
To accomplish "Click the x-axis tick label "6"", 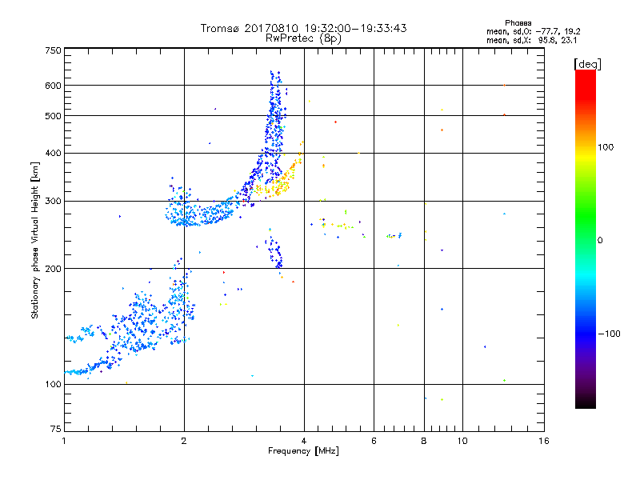I will (374, 441).
